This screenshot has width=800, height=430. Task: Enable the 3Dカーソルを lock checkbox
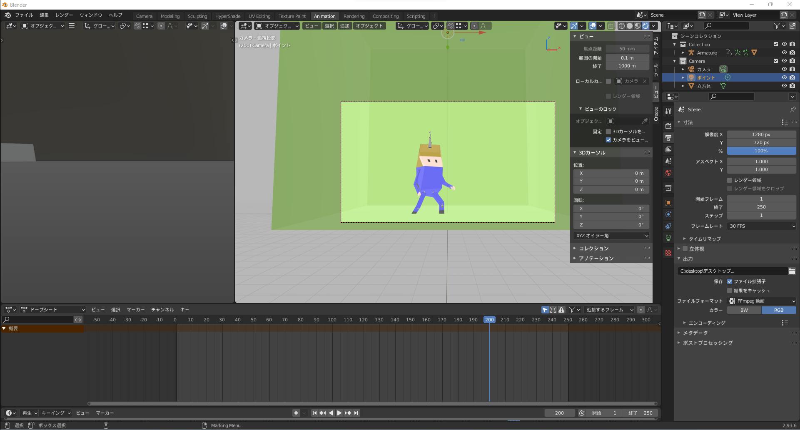[608, 132]
